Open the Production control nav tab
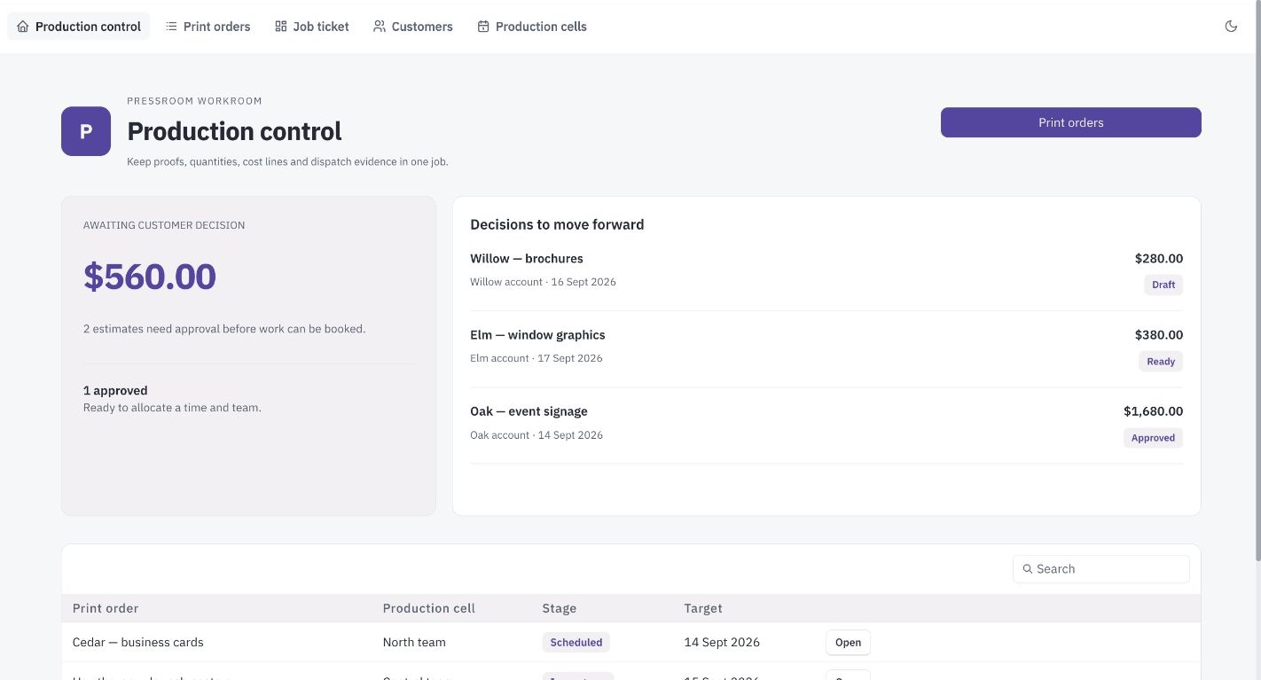Image resolution: width=1261 pixels, height=680 pixels. tap(79, 27)
